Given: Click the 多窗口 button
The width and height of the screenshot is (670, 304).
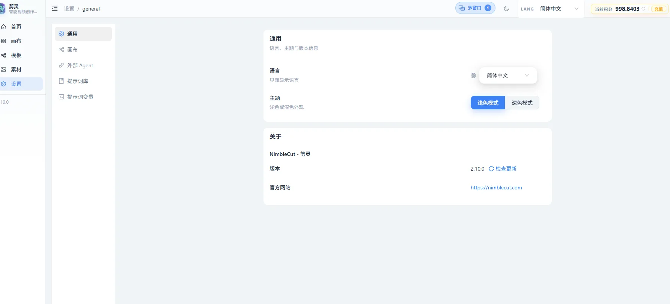Looking at the screenshot, I should point(475,8).
